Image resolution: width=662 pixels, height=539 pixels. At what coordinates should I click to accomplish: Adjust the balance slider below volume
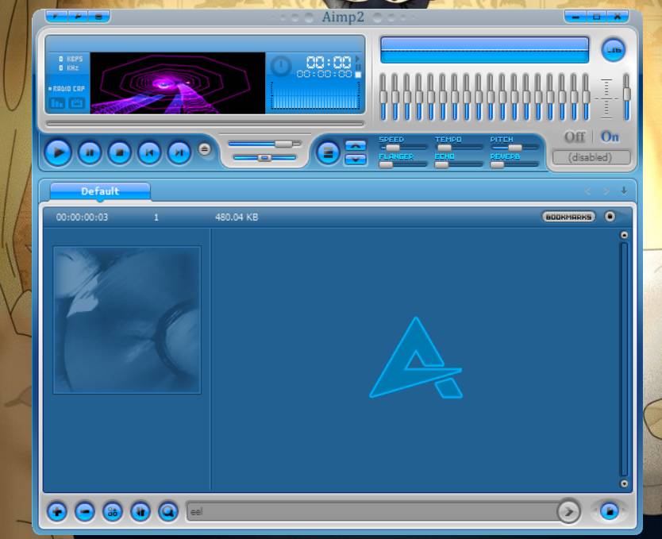point(264,157)
